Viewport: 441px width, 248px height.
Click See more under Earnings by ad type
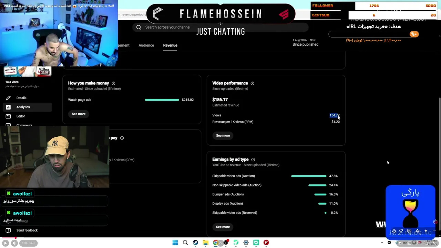(x=223, y=227)
